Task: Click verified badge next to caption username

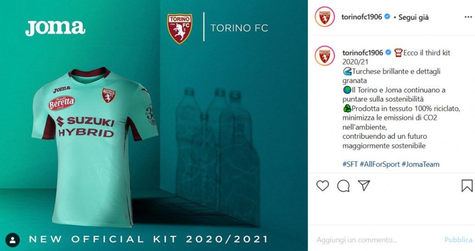Action: 388,52
